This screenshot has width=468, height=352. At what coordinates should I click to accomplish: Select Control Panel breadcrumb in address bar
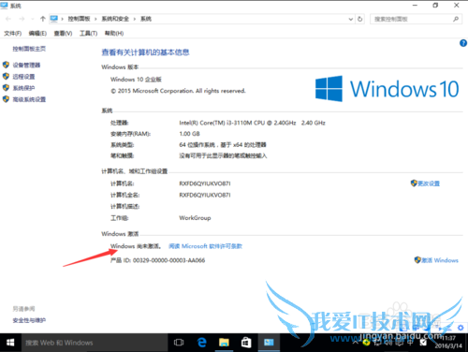pos(79,19)
